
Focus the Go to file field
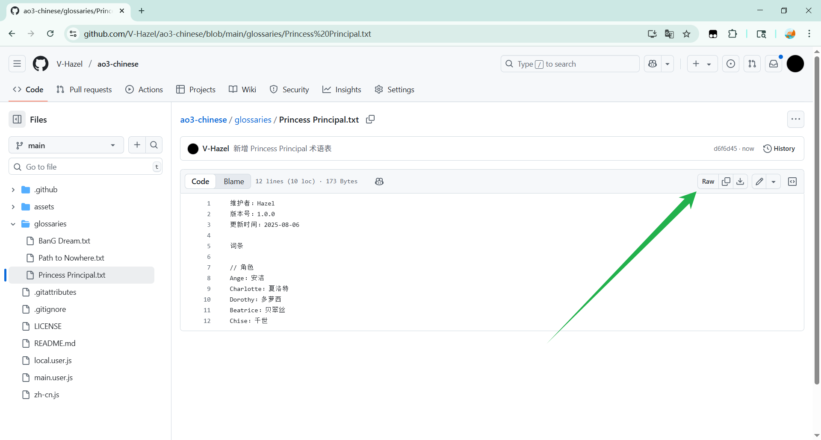(86, 167)
